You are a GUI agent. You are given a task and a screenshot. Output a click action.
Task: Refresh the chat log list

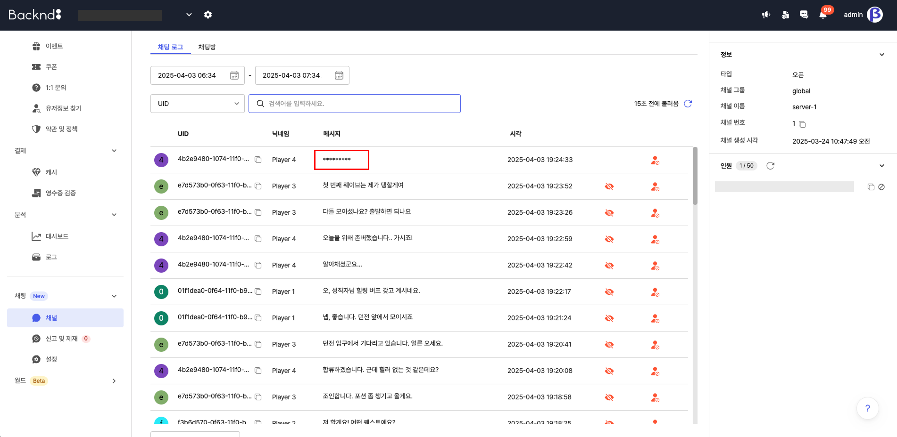688,104
